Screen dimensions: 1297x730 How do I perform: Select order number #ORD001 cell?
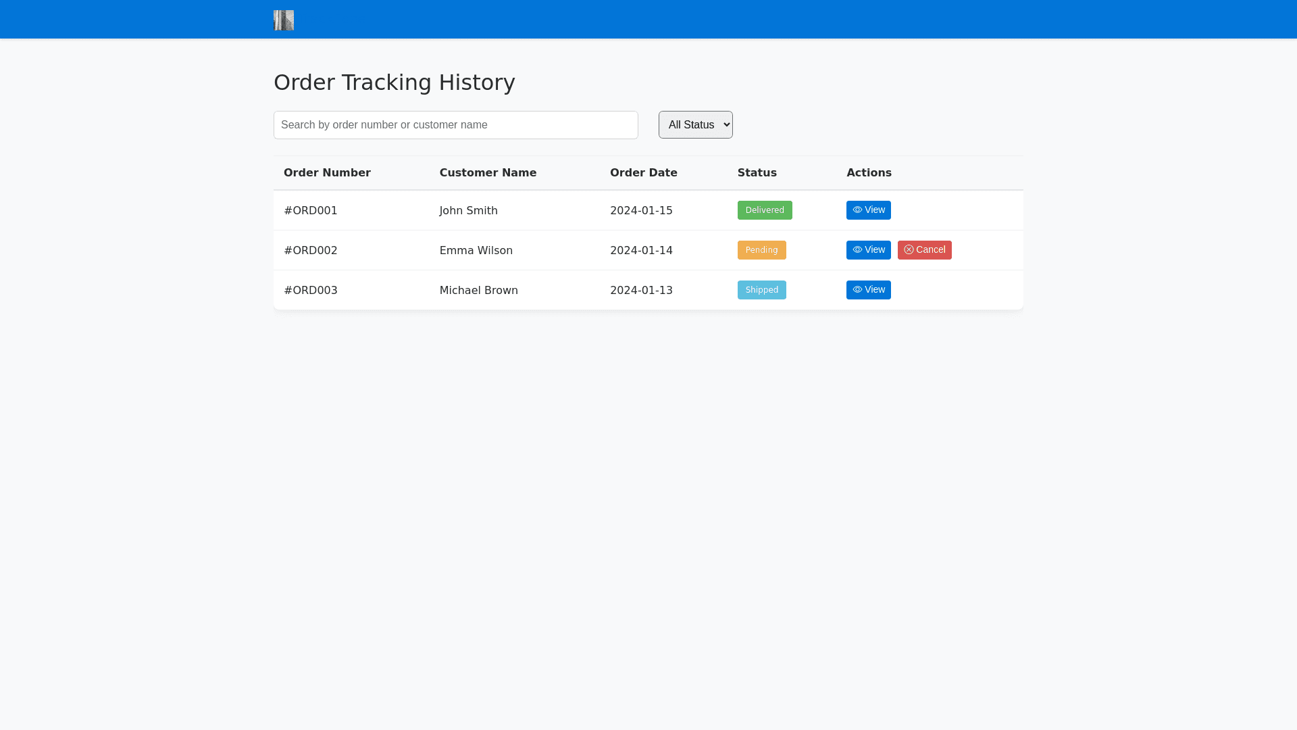(311, 211)
